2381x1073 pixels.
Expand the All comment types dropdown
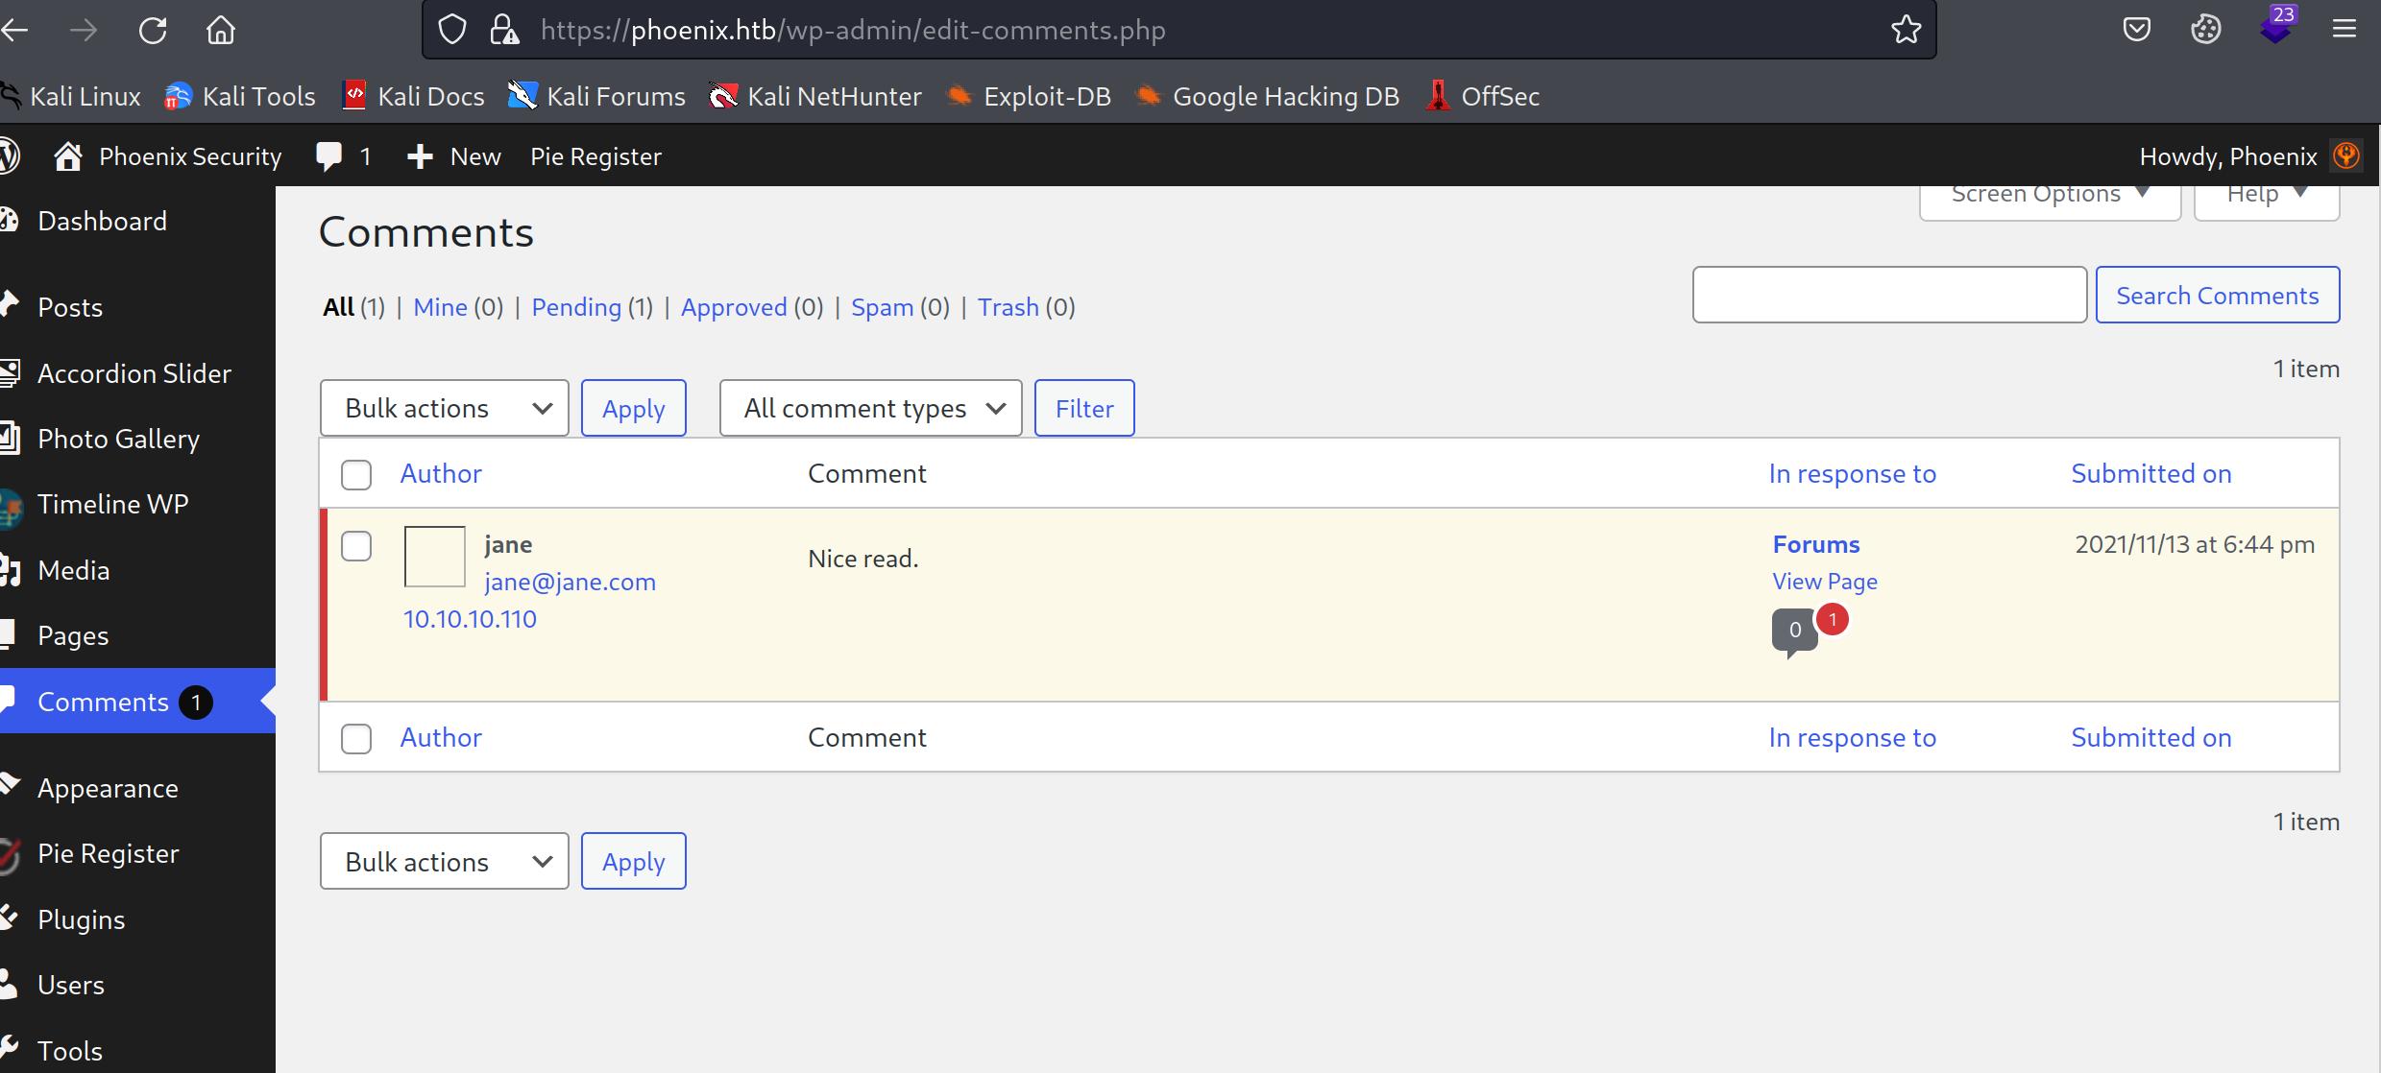(x=870, y=409)
